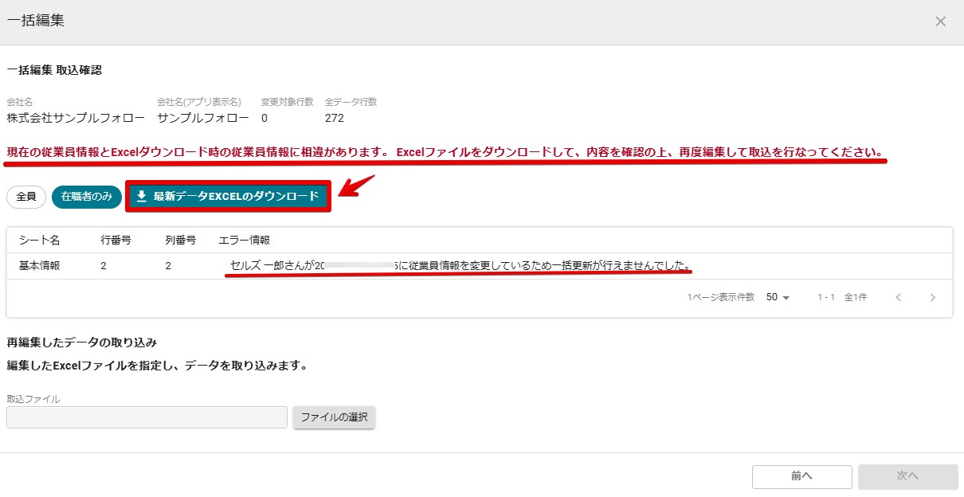Select the 全員 filter chip

(26, 197)
